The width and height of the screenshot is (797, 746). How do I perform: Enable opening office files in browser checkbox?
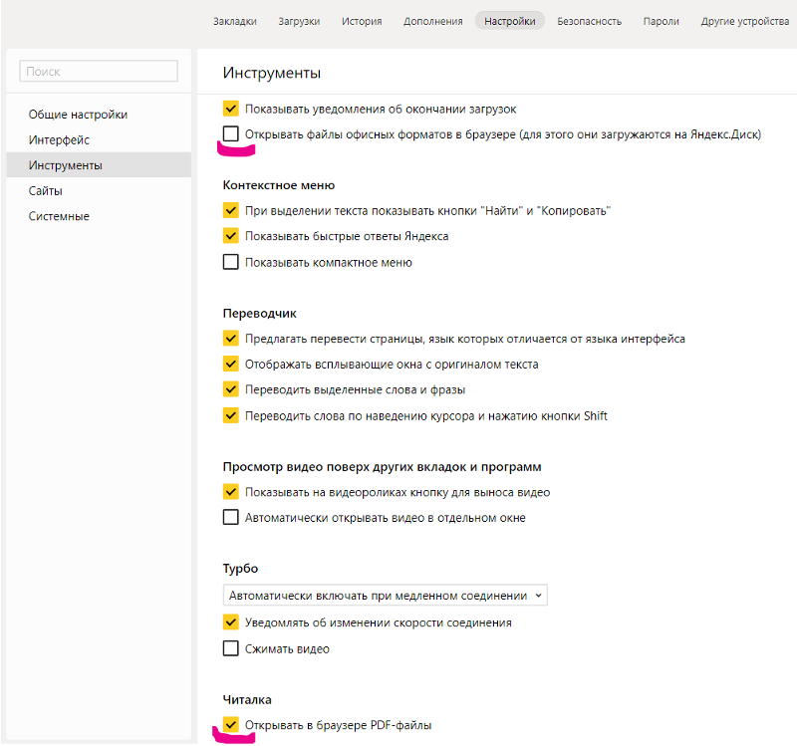point(231,134)
